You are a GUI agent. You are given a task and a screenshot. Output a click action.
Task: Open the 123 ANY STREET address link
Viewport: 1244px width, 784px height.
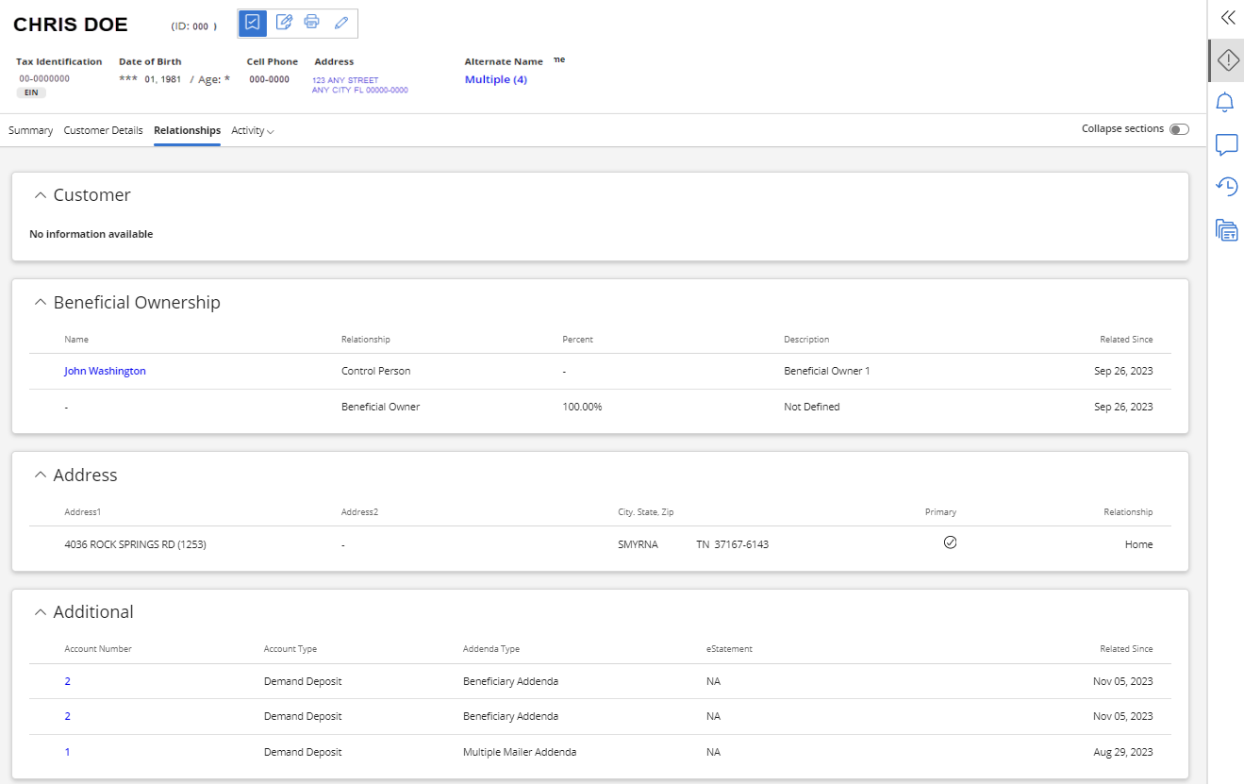(360, 86)
